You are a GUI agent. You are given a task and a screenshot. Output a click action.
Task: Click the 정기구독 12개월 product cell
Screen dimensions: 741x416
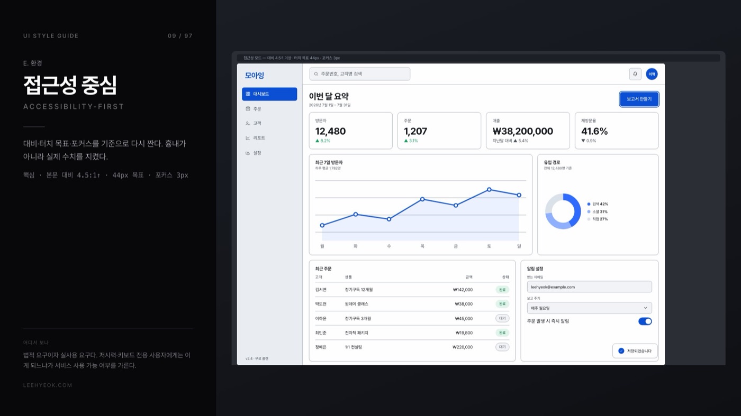(359, 290)
